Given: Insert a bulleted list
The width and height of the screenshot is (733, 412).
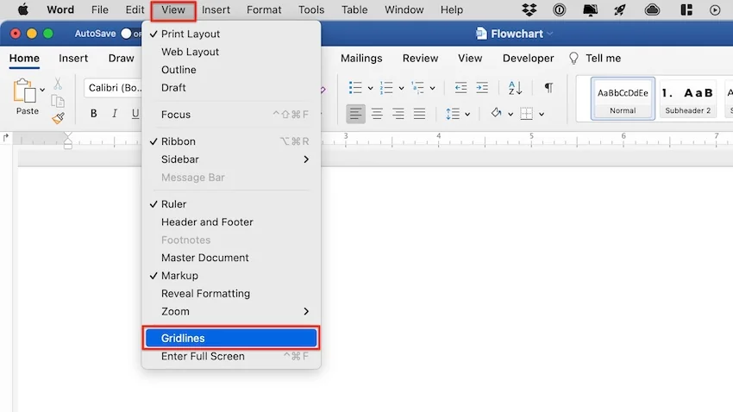Looking at the screenshot, I should click(355, 87).
